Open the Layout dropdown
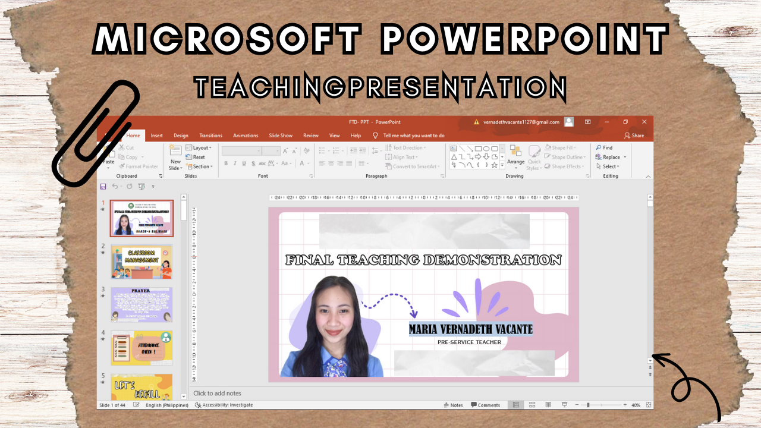The width and height of the screenshot is (761, 428). click(x=199, y=147)
